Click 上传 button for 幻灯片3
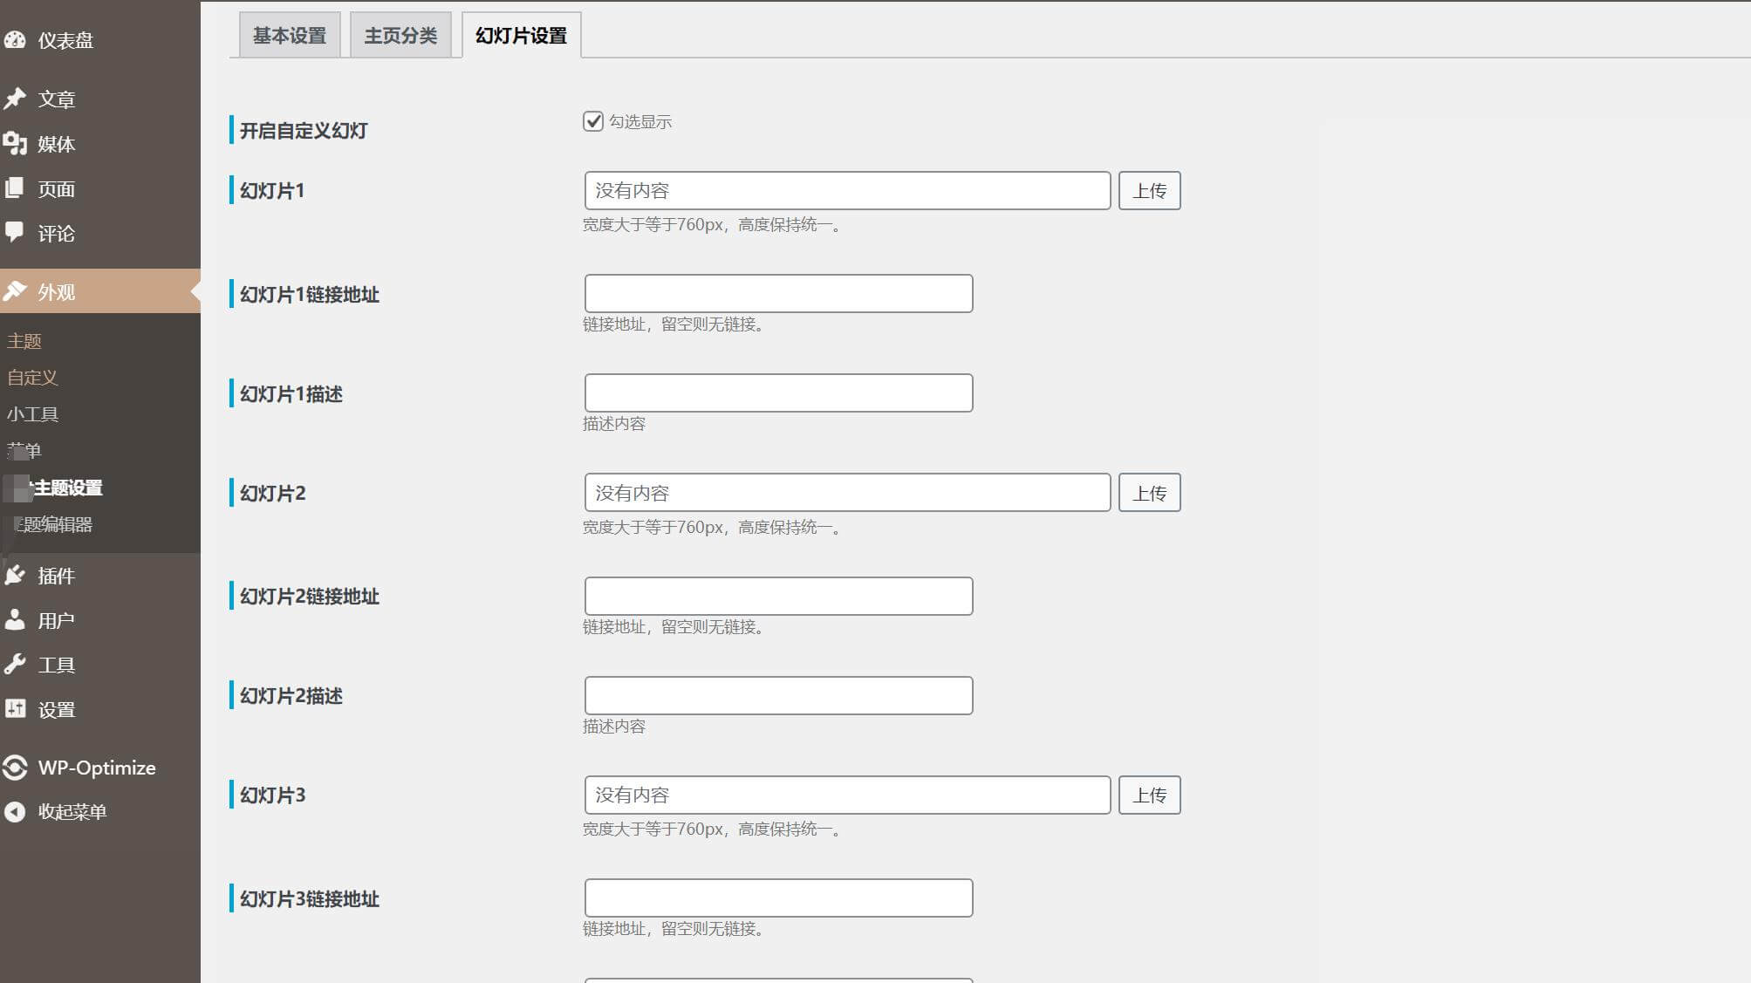 (1150, 795)
